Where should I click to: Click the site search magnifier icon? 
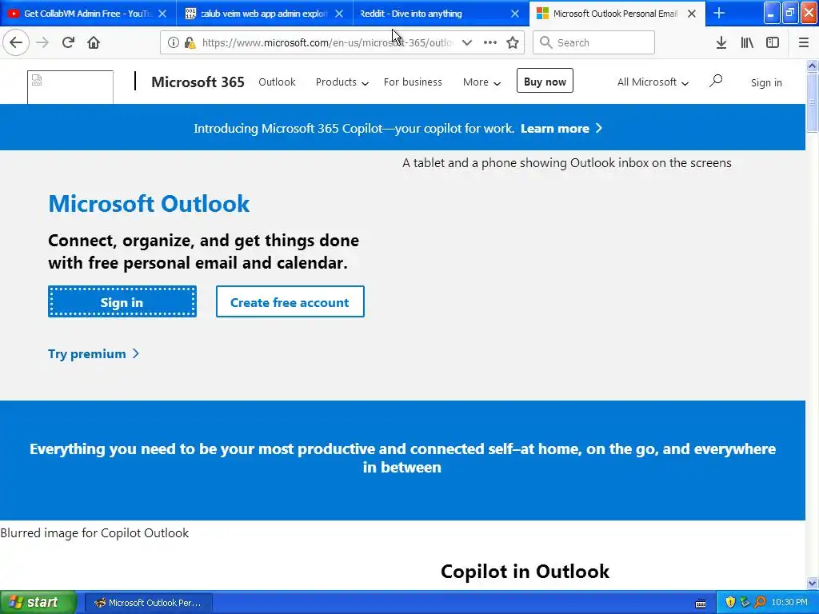tap(716, 81)
